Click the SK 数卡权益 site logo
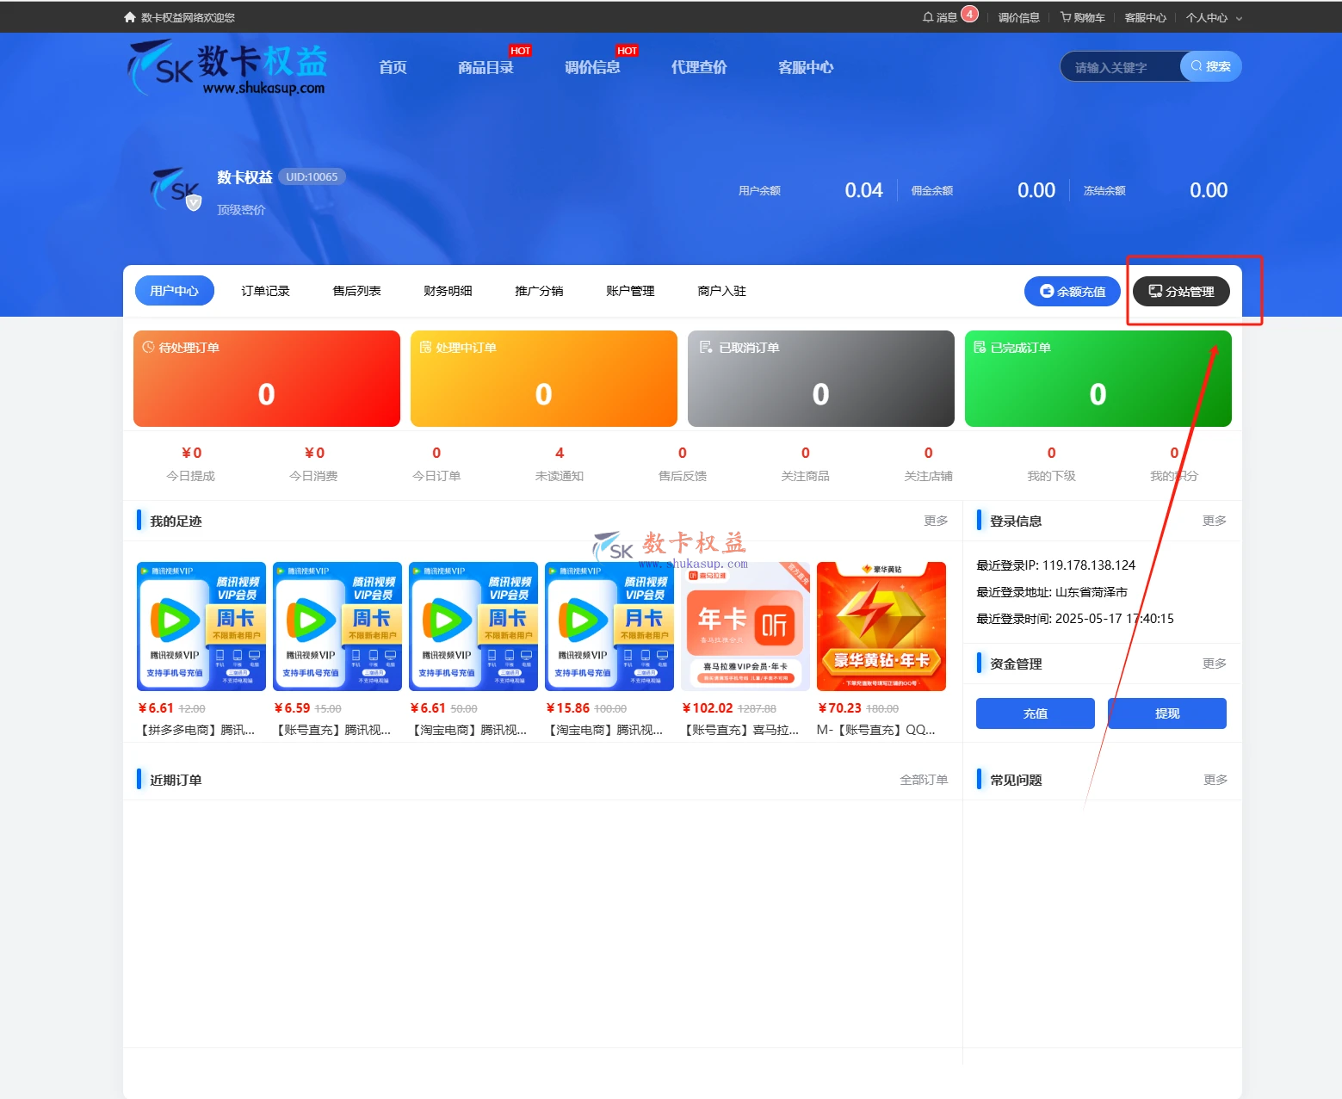Screen dimensions: 1342x1099 click(x=228, y=67)
